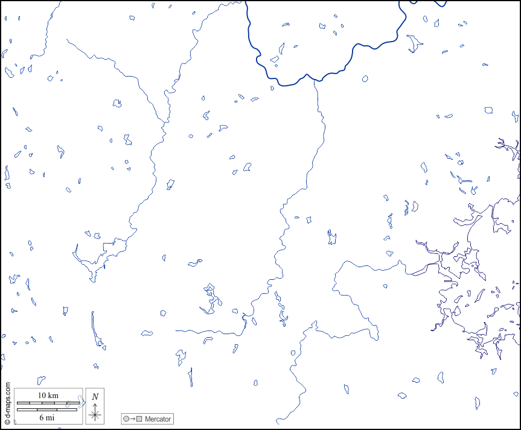Click the confluence of the two western rivers
This screenshot has width=521, height=430.
(164, 123)
